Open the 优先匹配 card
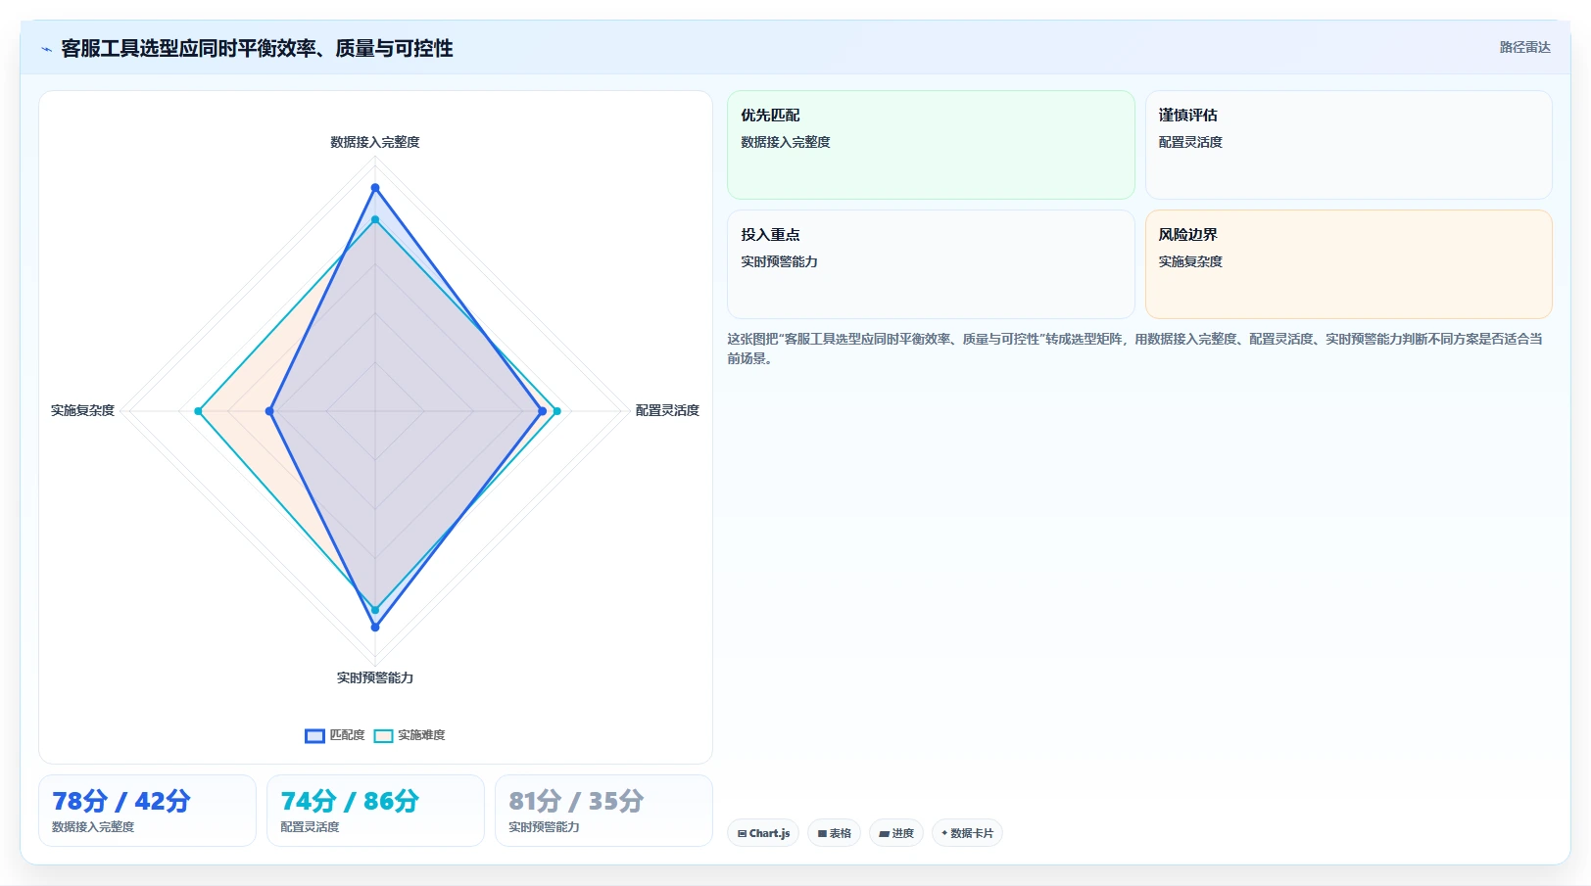Image resolution: width=1591 pixels, height=886 pixels. [x=931, y=145]
